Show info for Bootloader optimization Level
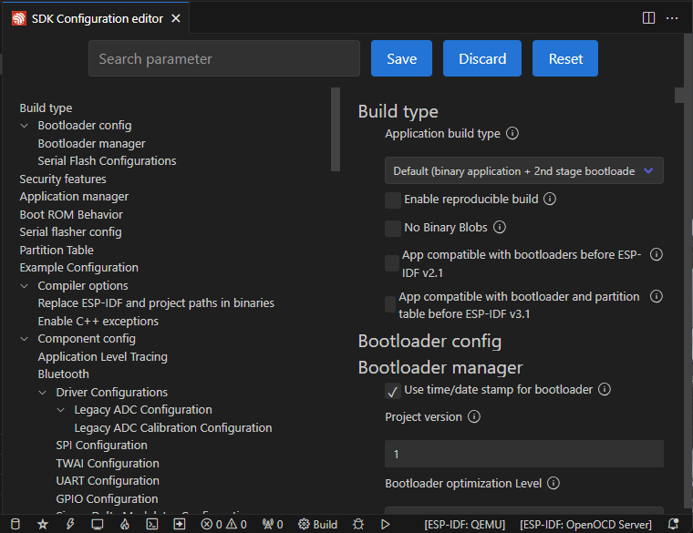 (553, 483)
